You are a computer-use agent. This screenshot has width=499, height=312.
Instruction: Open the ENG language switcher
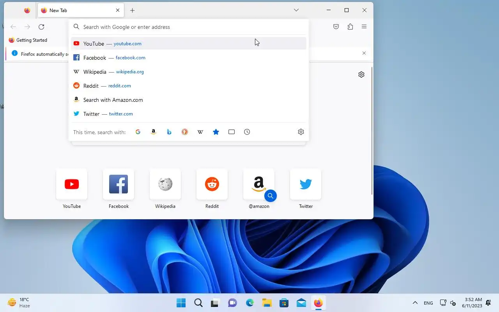[428, 303]
